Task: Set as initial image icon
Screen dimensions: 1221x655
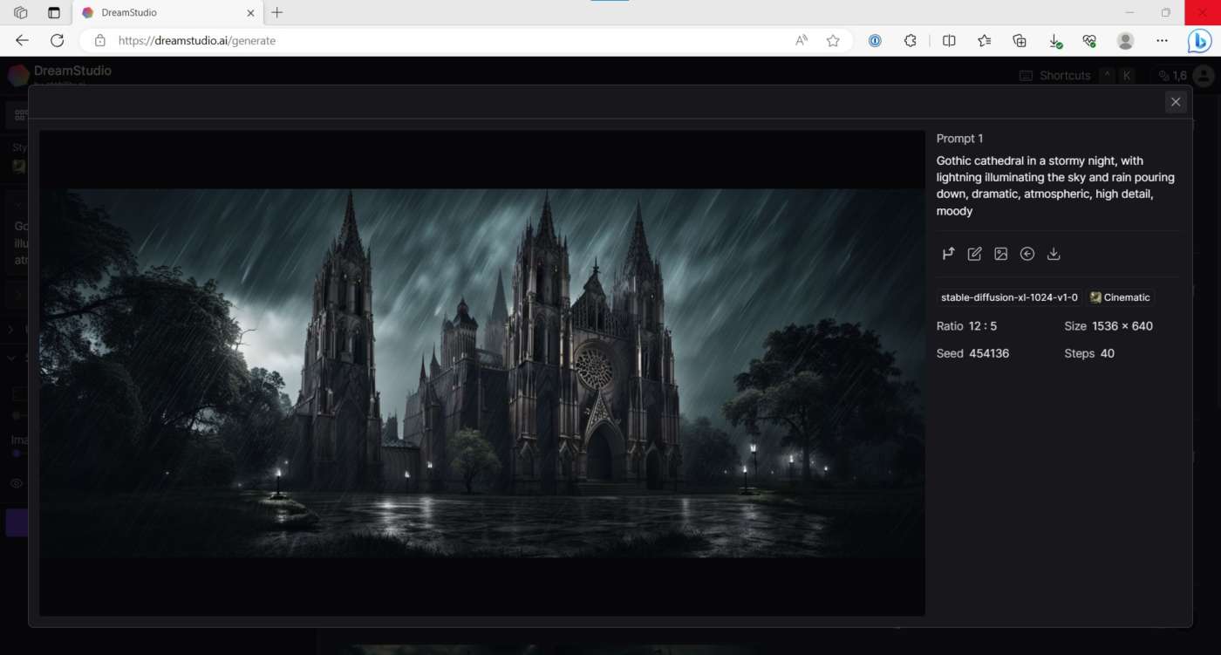Action: coord(1001,254)
